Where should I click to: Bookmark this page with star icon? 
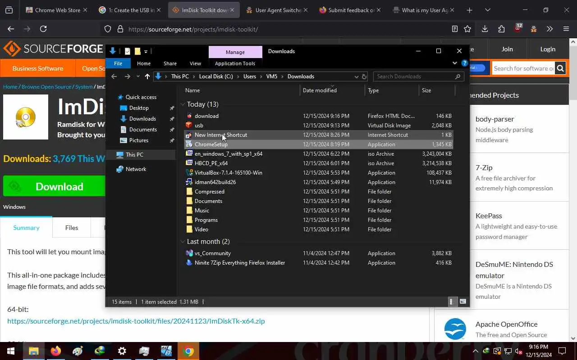467,29
